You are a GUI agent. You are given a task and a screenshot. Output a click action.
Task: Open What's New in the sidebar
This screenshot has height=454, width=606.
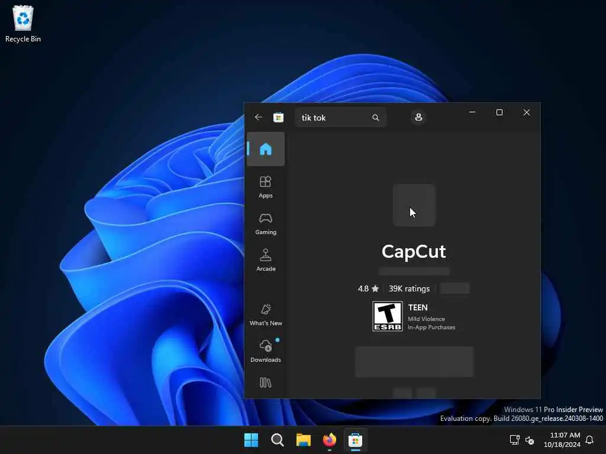pos(266,314)
